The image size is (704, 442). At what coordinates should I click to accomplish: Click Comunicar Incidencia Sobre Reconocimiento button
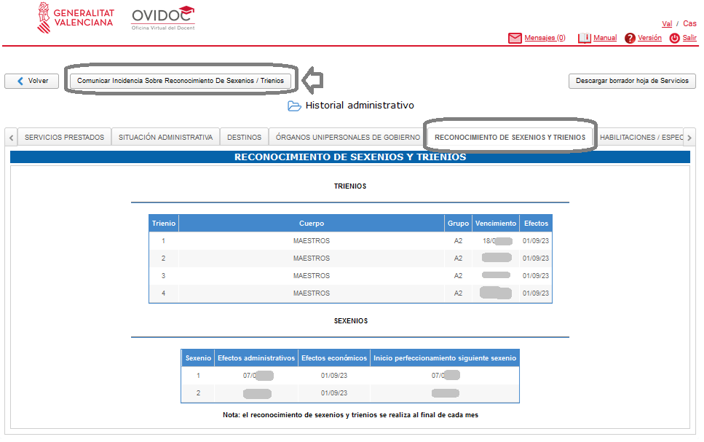point(181,81)
